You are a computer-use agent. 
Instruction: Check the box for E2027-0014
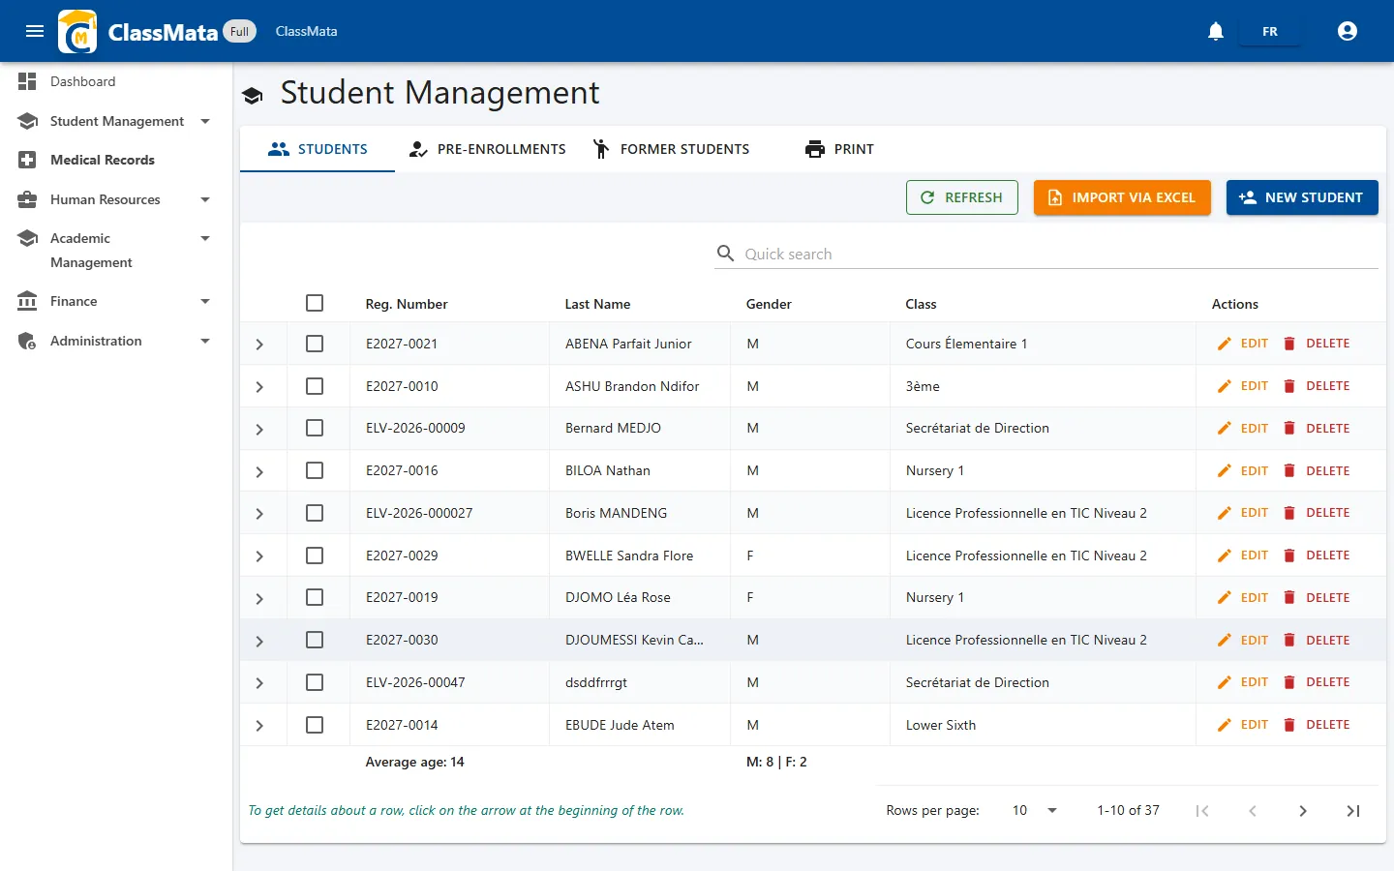pos(315,725)
